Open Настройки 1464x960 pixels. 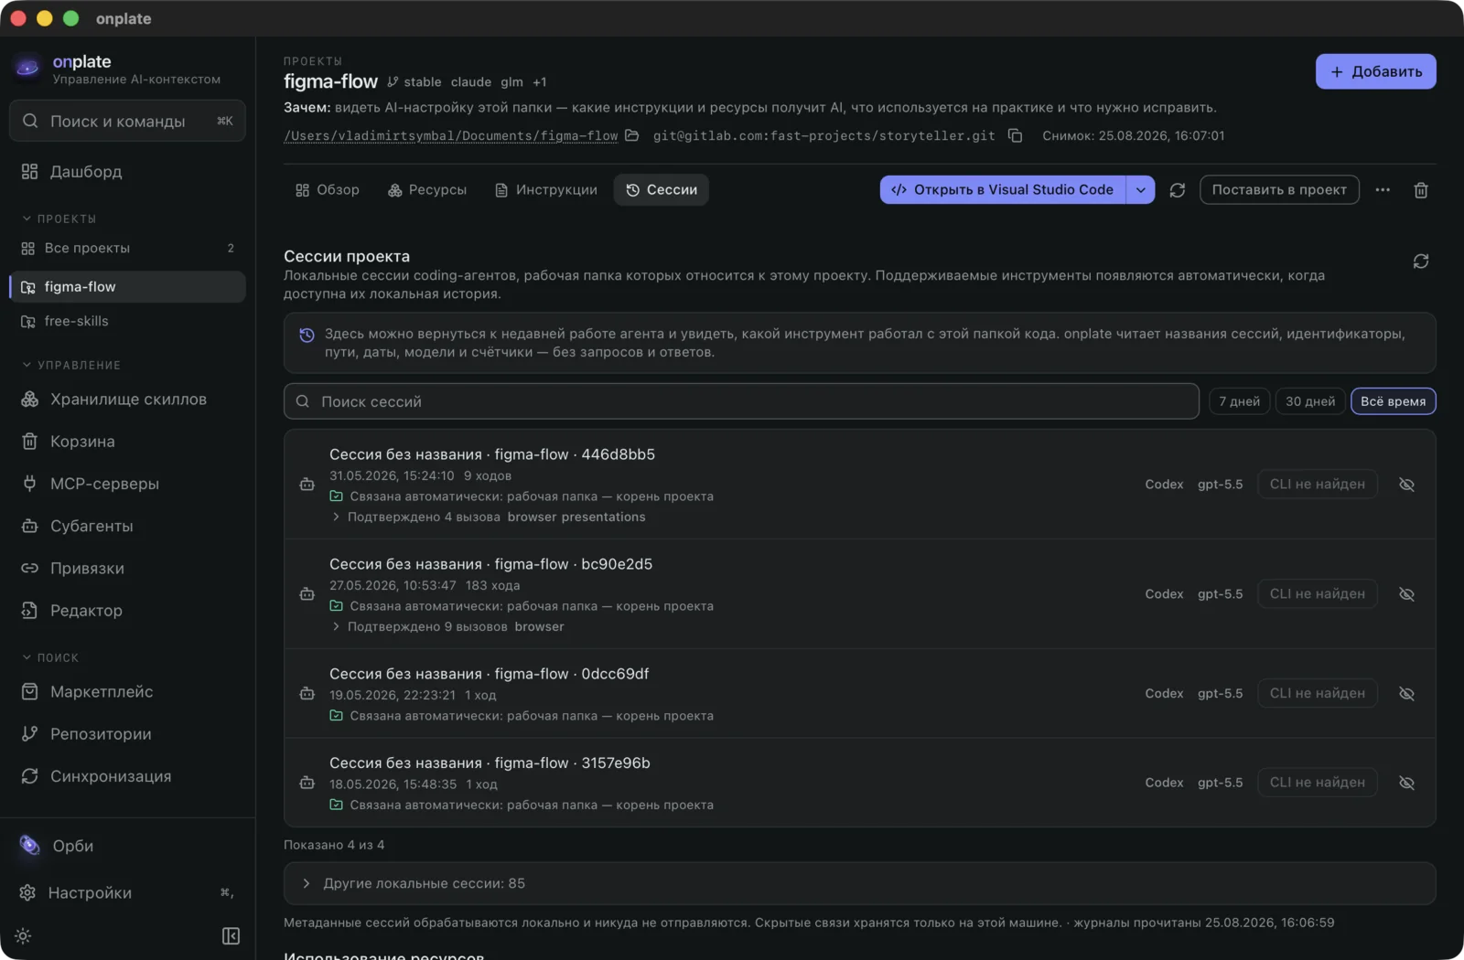[x=127, y=893]
